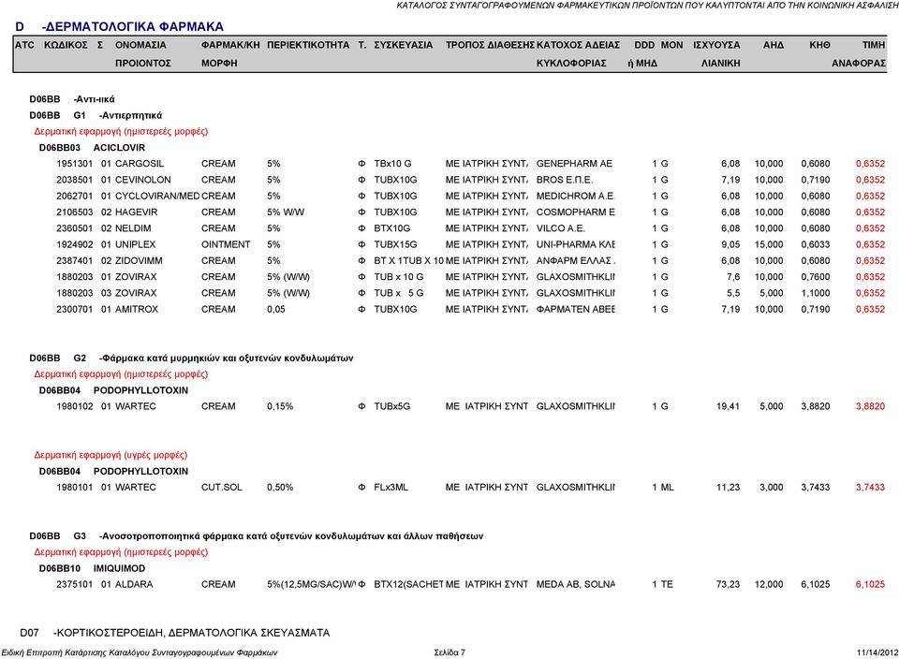Screen dimensions: 899x659
Task: Select the value 1,1000 in ZOVIRAX row
Action: (816, 293)
